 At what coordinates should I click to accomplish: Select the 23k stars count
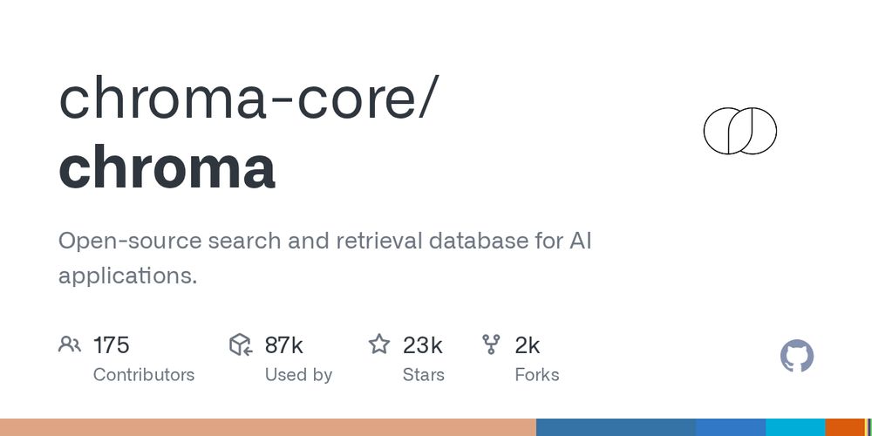[423, 345]
